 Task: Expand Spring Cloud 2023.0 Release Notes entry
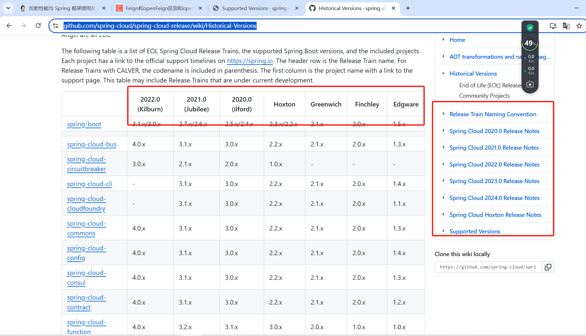pyautogui.click(x=444, y=181)
